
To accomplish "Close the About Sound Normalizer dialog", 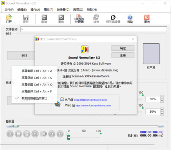I will pyautogui.click(x=133, y=39).
